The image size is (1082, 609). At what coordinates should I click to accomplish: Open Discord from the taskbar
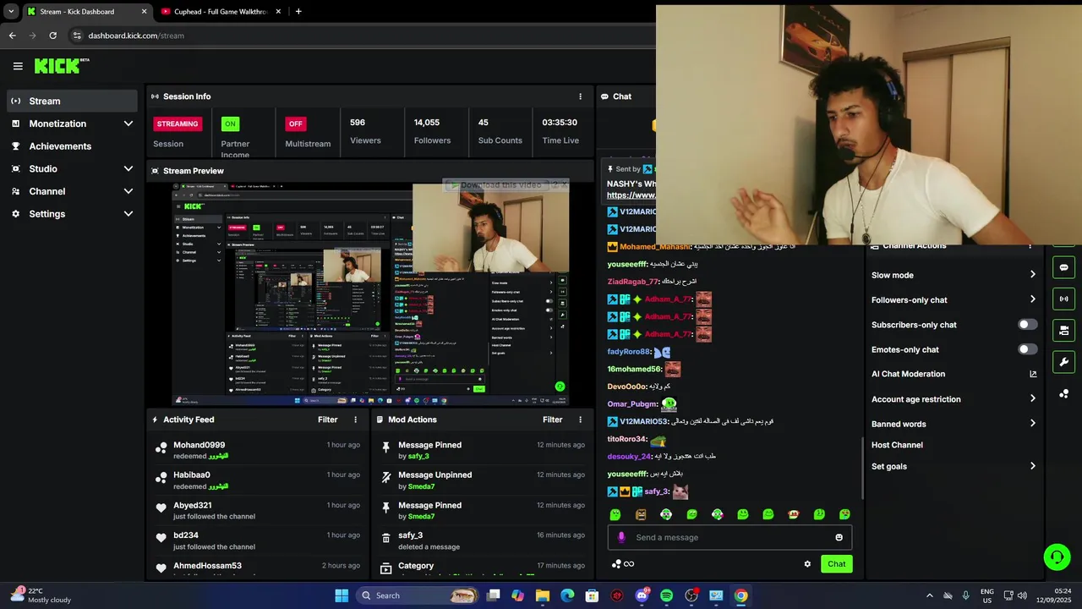click(x=642, y=595)
